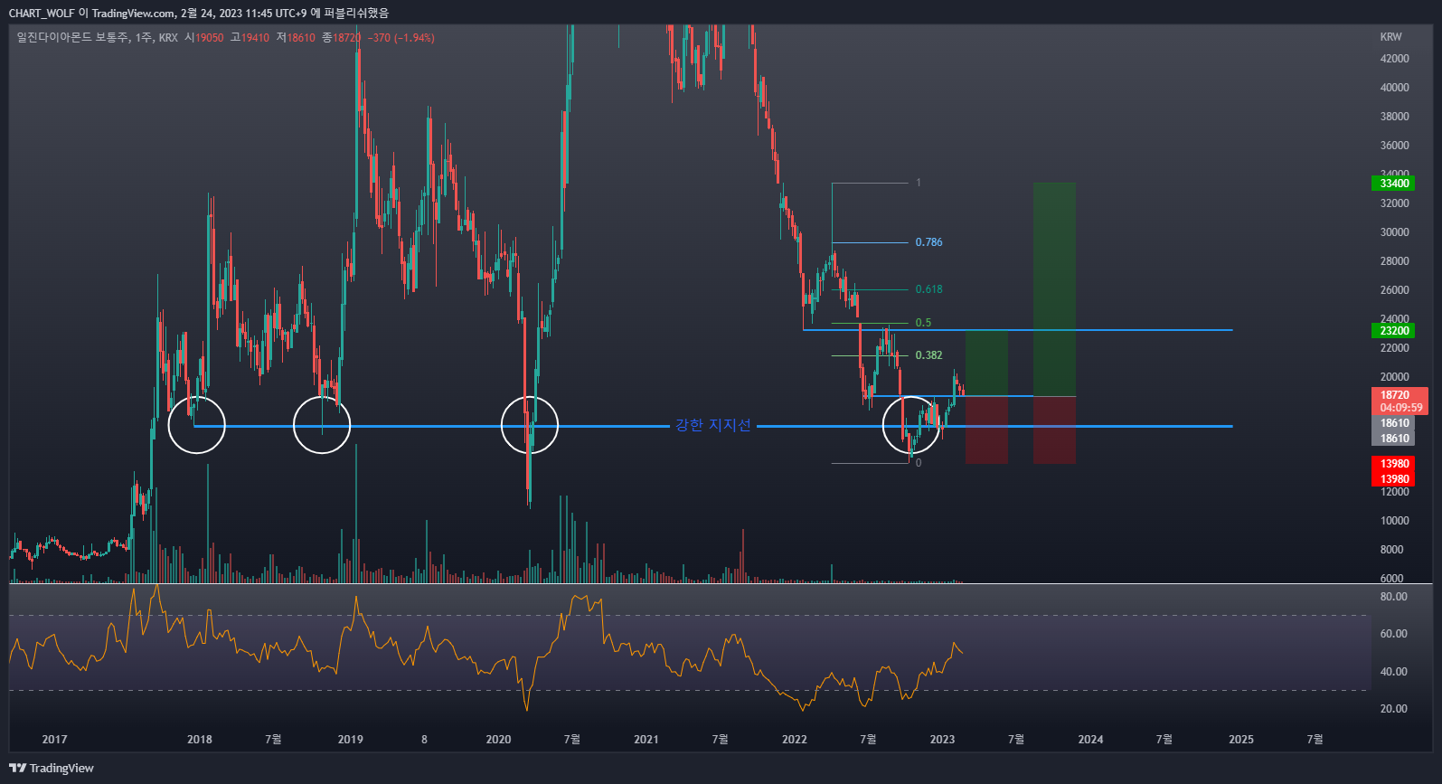Click the 60.00 RSI scale value
Screen dimensions: 1442x784
click(x=1393, y=634)
